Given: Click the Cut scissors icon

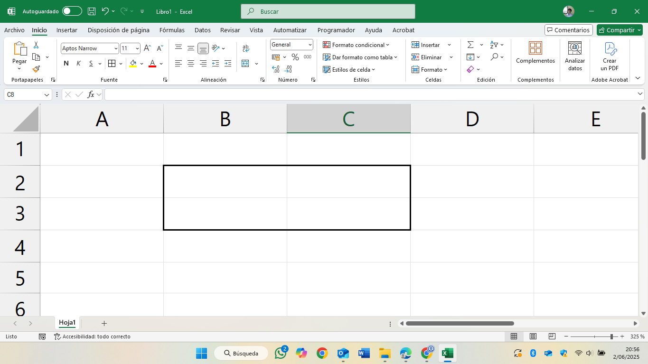Looking at the screenshot, I should pyautogui.click(x=36, y=45).
